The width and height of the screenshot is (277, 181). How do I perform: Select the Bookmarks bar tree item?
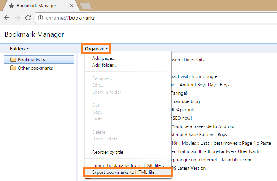click(33, 59)
